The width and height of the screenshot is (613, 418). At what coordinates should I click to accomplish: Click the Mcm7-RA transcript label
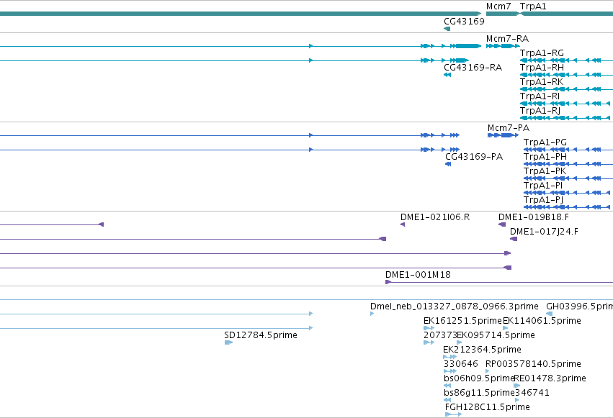[x=507, y=39]
